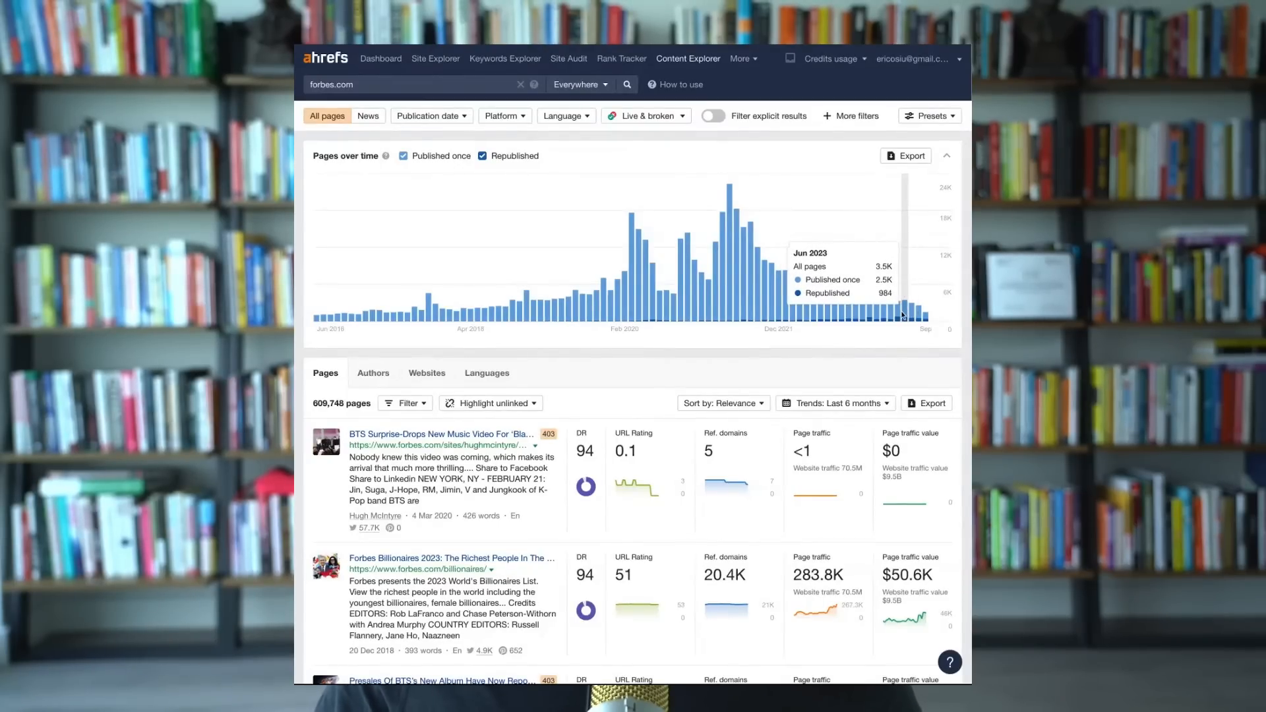1266x712 pixels.
Task: Open Forbes Billionaires 2023 article link
Action: coord(452,558)
